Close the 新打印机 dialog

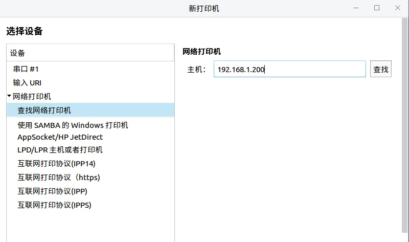coord(397,8)
